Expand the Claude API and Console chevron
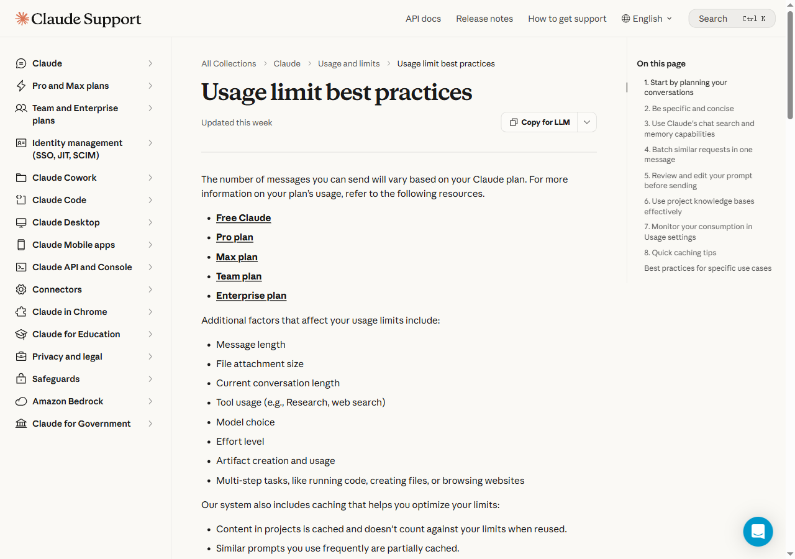 pyautogui.click(x=150, y=267)
